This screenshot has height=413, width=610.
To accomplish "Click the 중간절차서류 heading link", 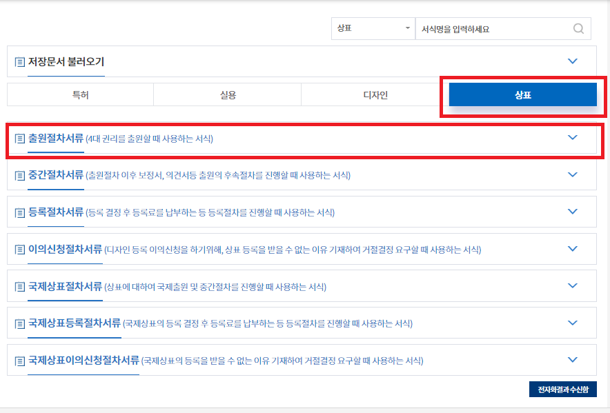I will pos(56,175).
